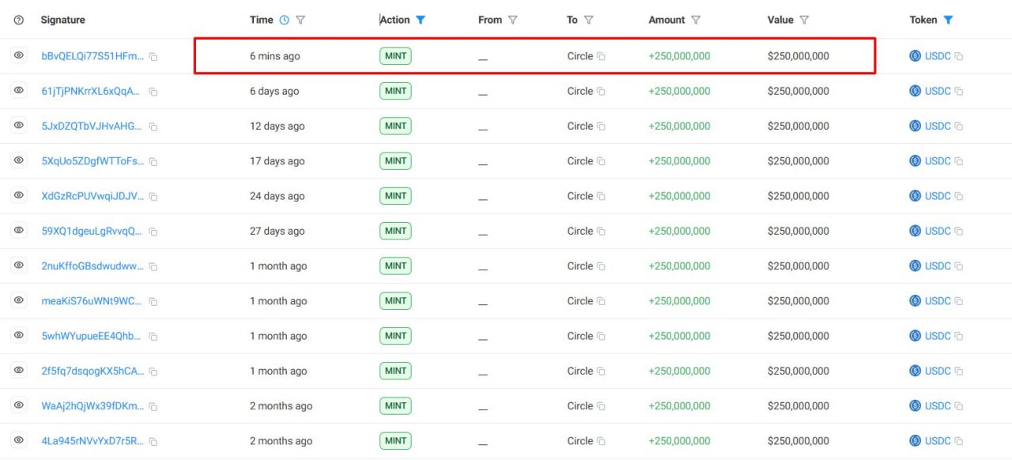The height and width of the screenshot is (460, 1012).
Task: Click MINT badge in the 6 mins ago row
Action: click(x=395, y=55)
